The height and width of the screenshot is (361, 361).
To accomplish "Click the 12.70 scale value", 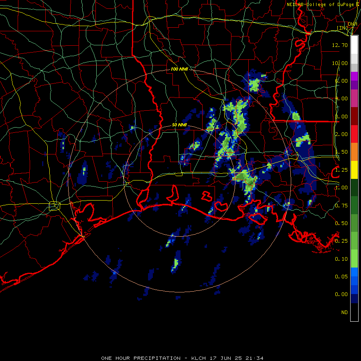I will (x=340, y=45).
